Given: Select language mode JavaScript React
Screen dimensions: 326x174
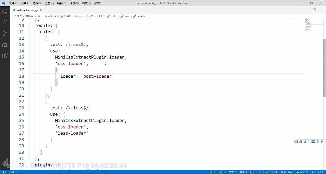Looking at the screenshot, I should tap(268, 172).
